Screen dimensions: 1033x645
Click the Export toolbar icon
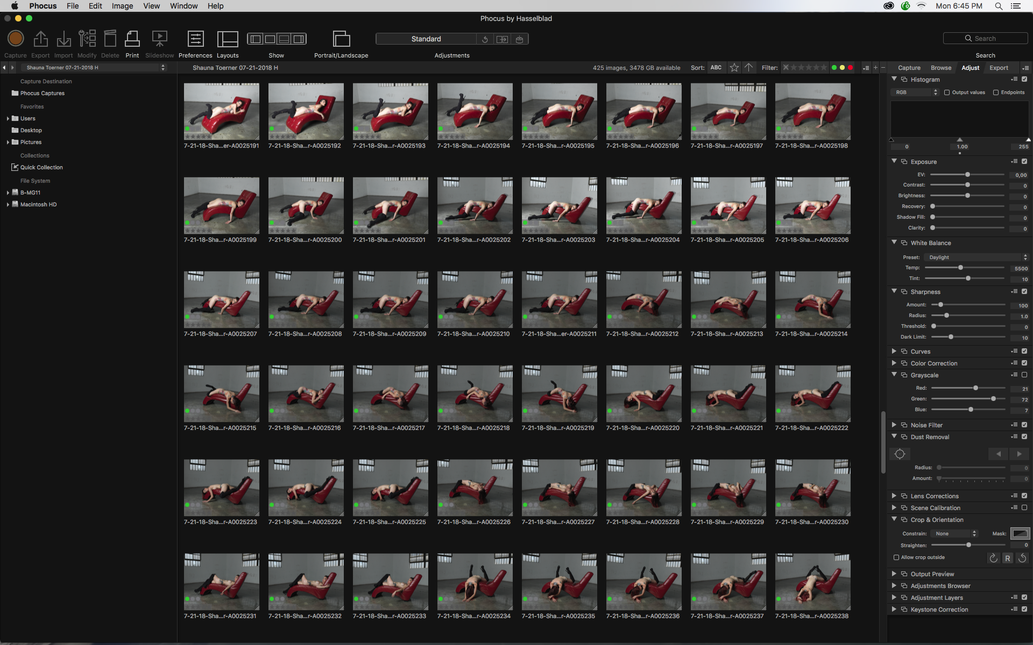[x=40, y=39]
